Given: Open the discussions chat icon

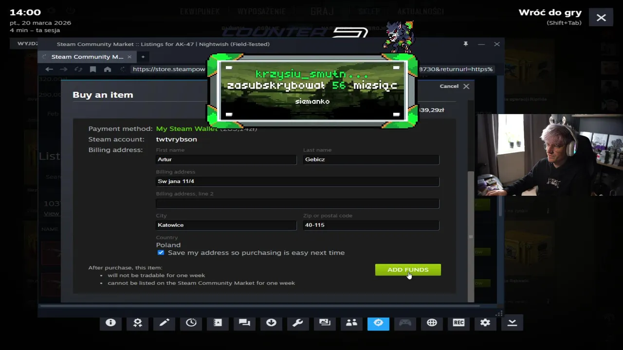Looking at the screenshot, I should (x=245, y=323).
